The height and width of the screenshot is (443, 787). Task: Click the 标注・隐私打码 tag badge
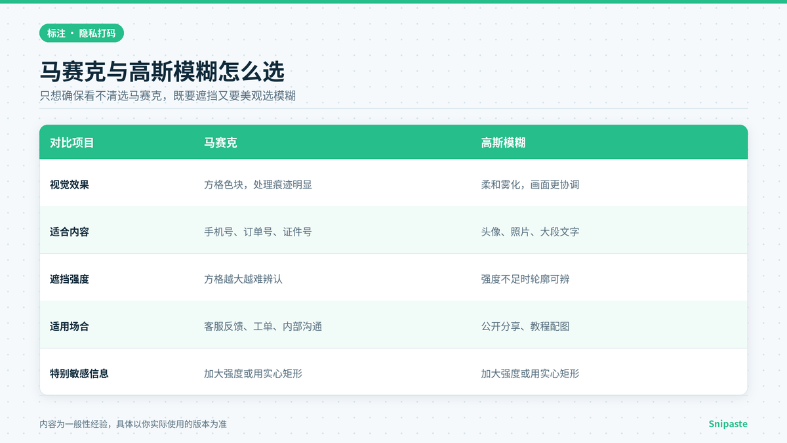[81, 33]
